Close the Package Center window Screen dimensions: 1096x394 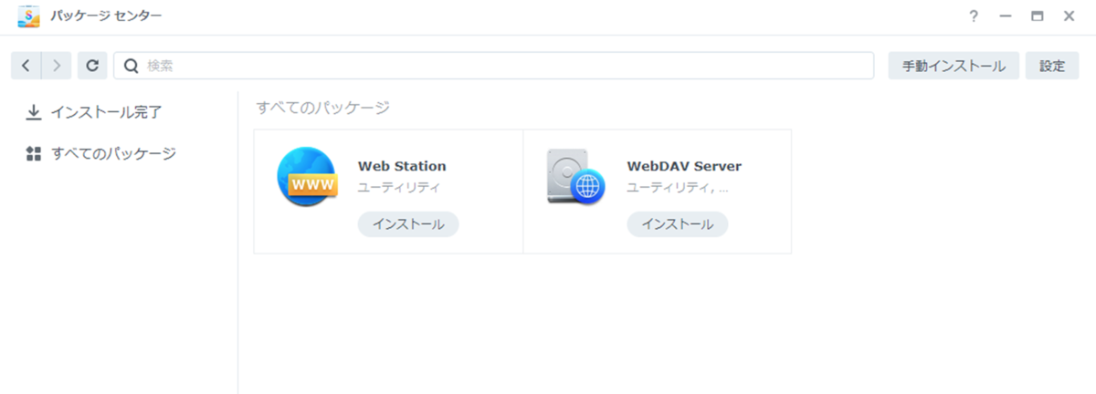[1069, 16]
